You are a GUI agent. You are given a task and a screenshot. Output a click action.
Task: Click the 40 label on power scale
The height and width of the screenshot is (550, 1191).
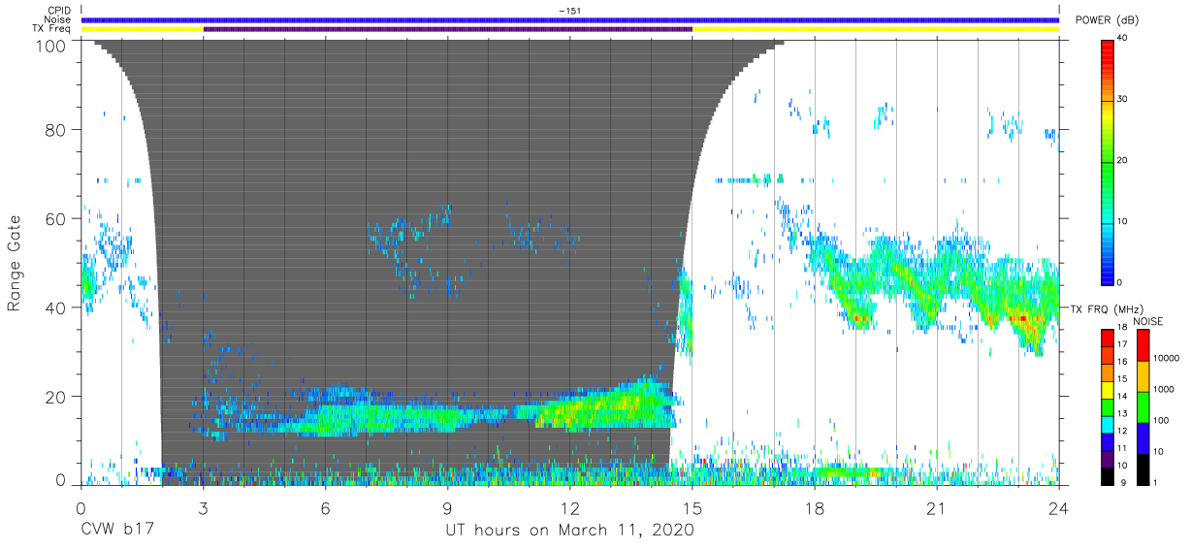1123,39
